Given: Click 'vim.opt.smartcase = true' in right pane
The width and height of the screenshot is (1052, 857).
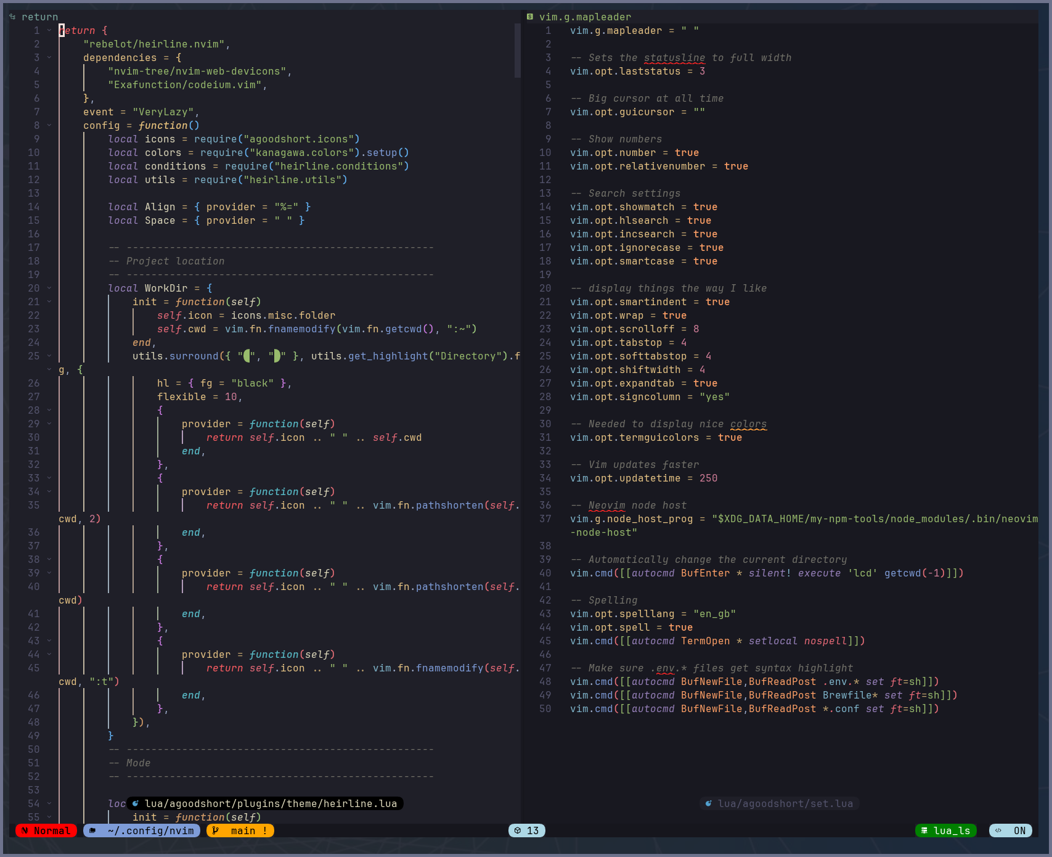Looking at the screenshot, I should 644,261.
